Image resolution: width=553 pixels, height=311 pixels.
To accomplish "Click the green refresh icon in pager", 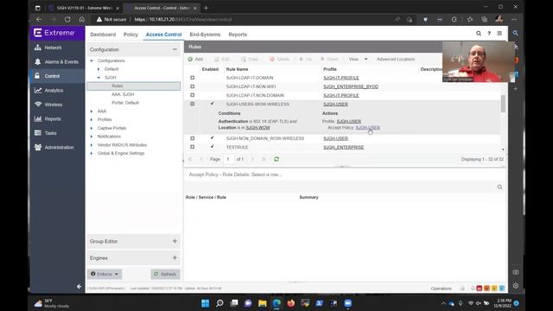I will click(276, 159).
